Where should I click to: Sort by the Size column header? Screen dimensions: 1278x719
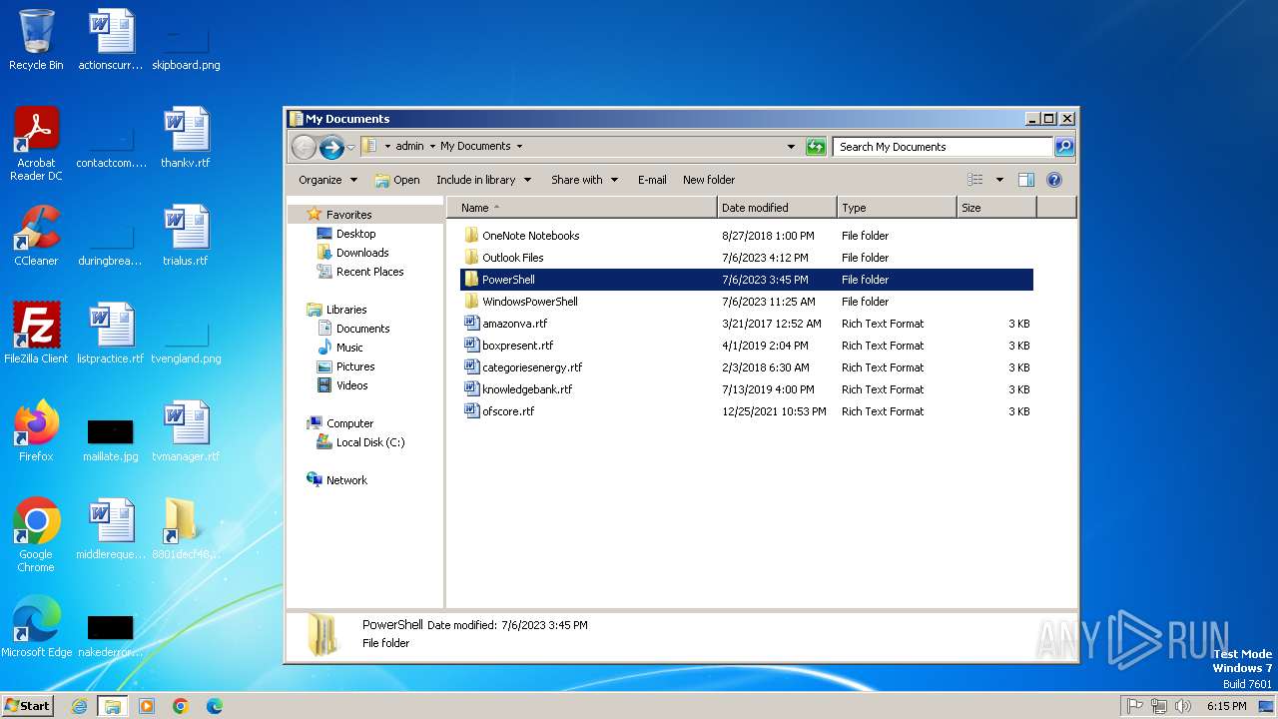[997, 208]
